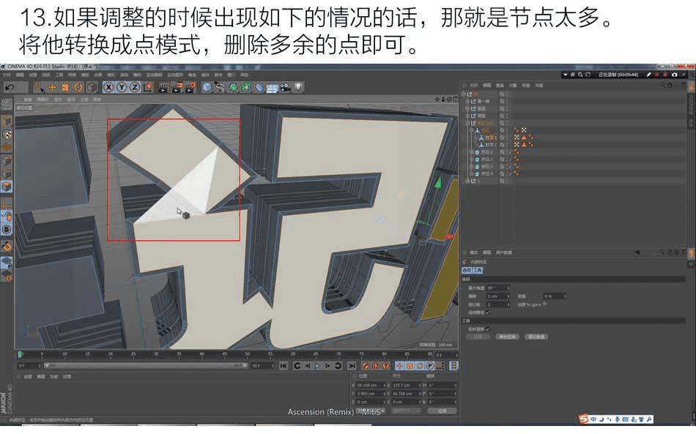Toggle the enable checkmark of 挤压.1
This screenshot has width=696, height=434.
[x=511, y=152]
